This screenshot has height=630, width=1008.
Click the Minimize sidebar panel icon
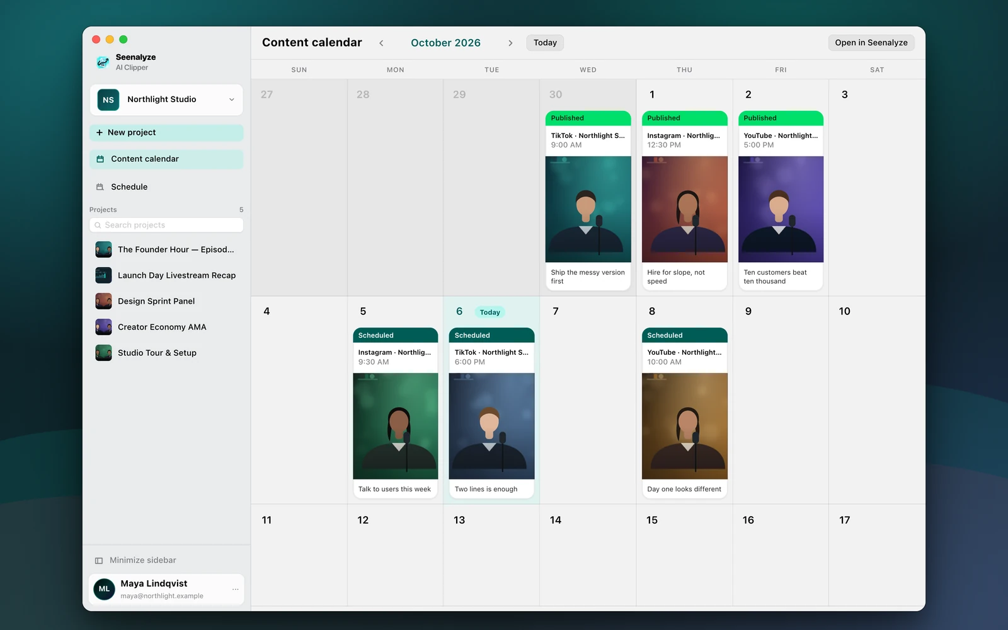[x=99, y=561]
